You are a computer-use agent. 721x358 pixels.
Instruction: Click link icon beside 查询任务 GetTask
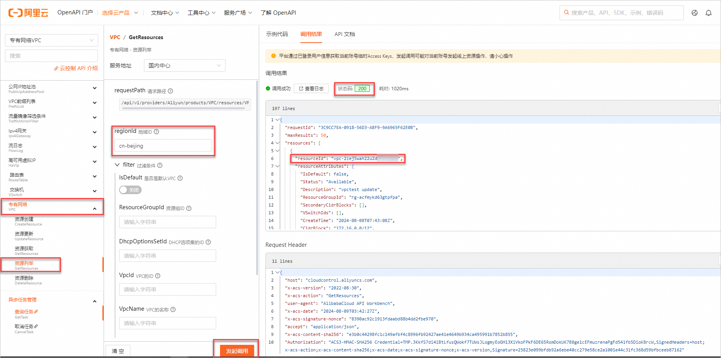pyautogui.click(x=36, y=312)
